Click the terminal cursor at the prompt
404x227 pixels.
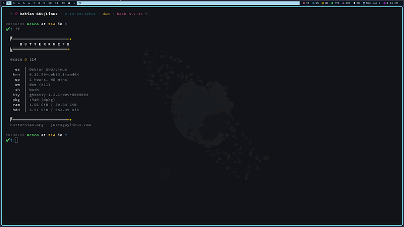click(x=16, y=140)
